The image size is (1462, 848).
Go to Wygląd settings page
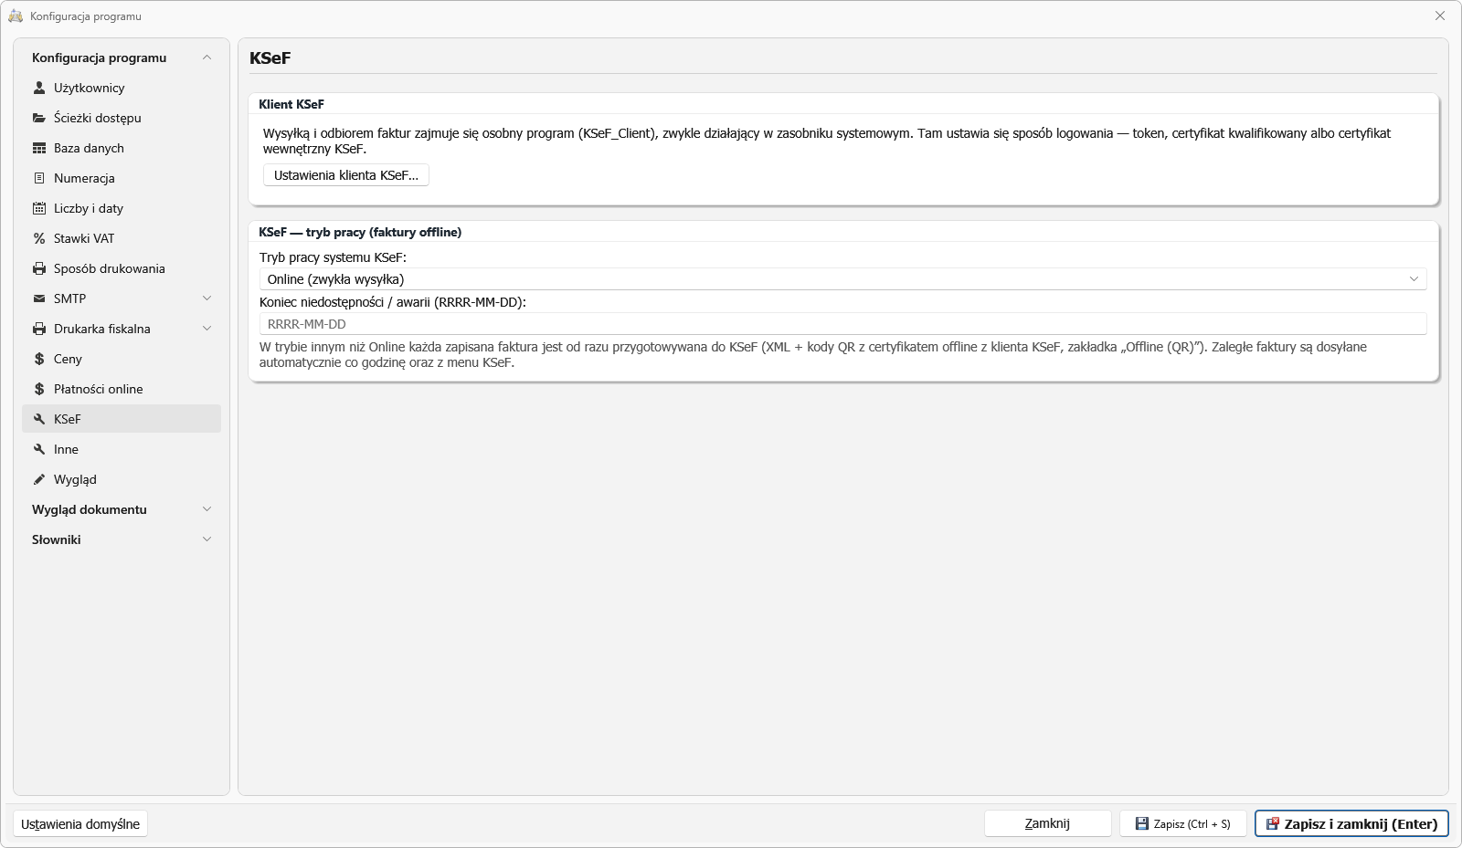[122, 479]
